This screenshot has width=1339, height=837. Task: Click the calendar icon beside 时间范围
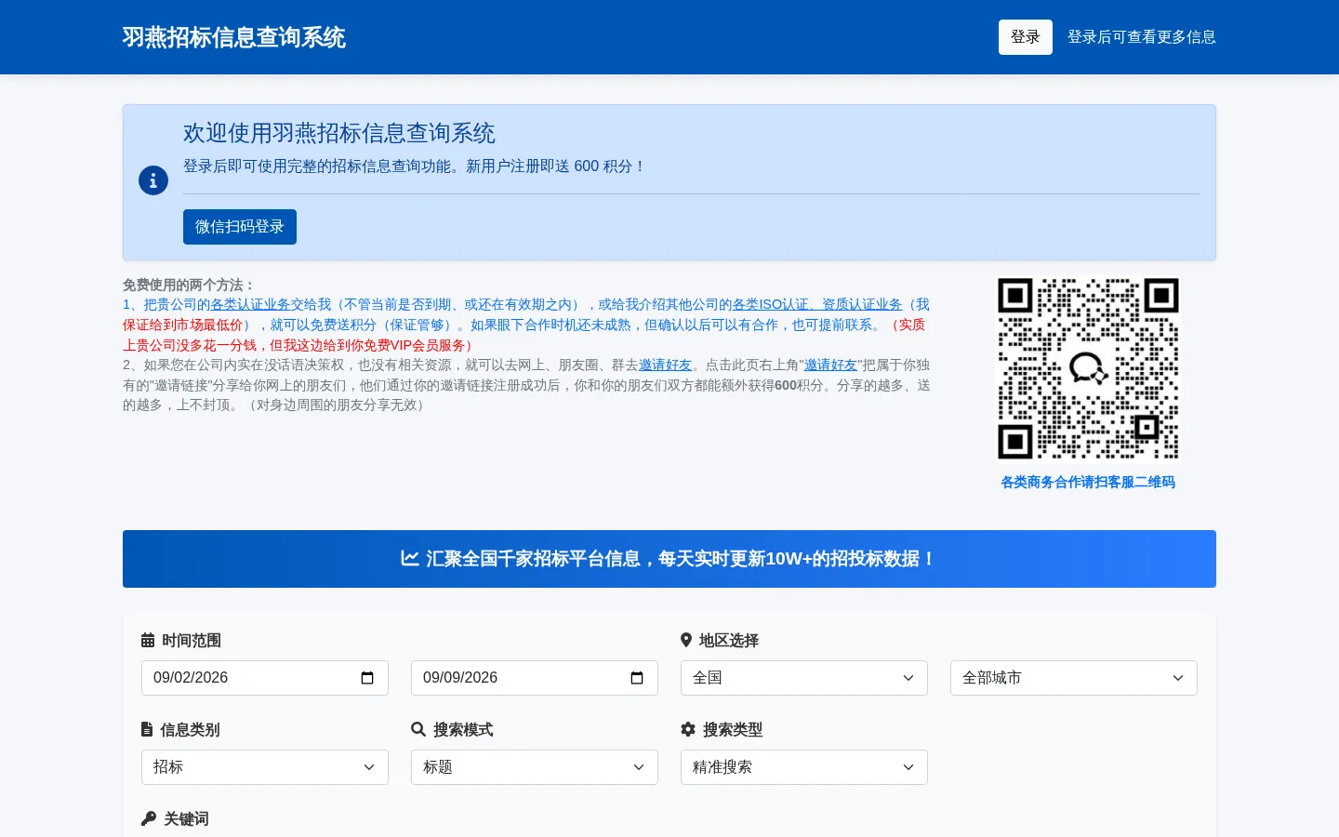point(148,640)
